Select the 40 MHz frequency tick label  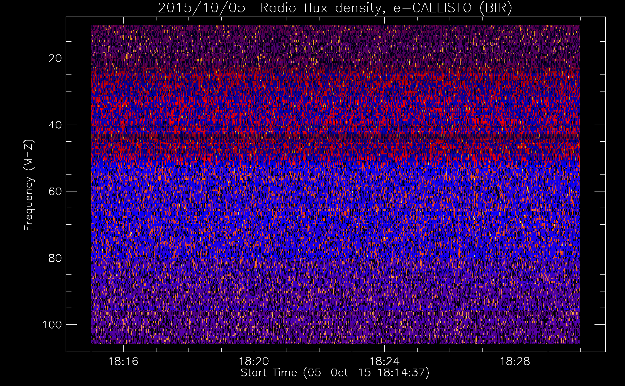(56, 125)
